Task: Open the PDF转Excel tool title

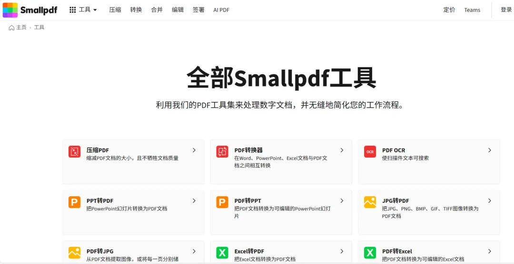Action: click(x=397, y=251)
